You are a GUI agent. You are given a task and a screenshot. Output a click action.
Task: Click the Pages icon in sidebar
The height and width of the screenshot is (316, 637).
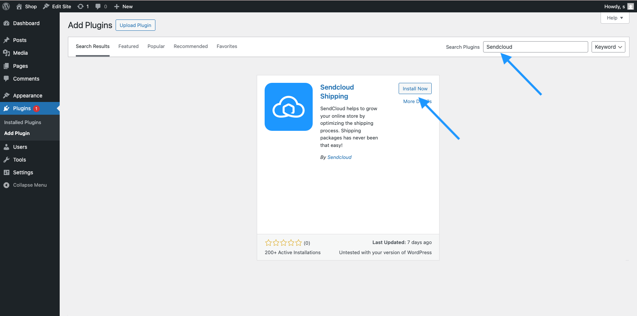point(6,66)
